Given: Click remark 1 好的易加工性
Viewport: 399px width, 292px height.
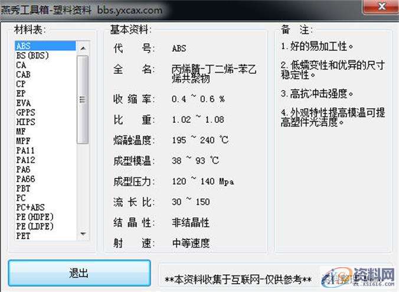Looking at the screenshot, I should click(317, 46).
